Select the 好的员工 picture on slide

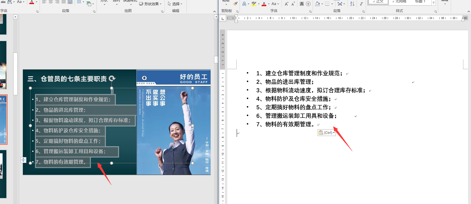(173, 122)
